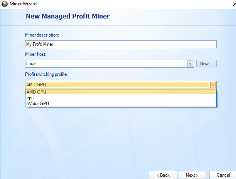Collapse the Profit switching profile dropdown arrow
Image resolution: width=236 pixels, height=179 pixels.
[x=213, y=85]
